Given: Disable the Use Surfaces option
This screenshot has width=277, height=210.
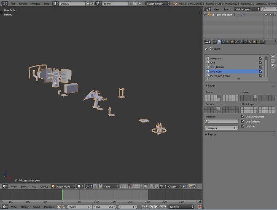Looking at the screenshot, I should point(243,121).
